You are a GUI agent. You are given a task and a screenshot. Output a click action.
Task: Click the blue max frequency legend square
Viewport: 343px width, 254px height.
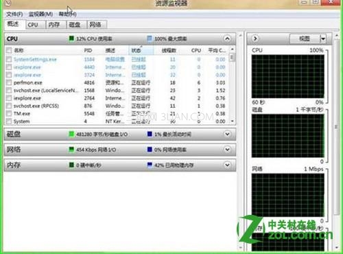coord(150,38)
